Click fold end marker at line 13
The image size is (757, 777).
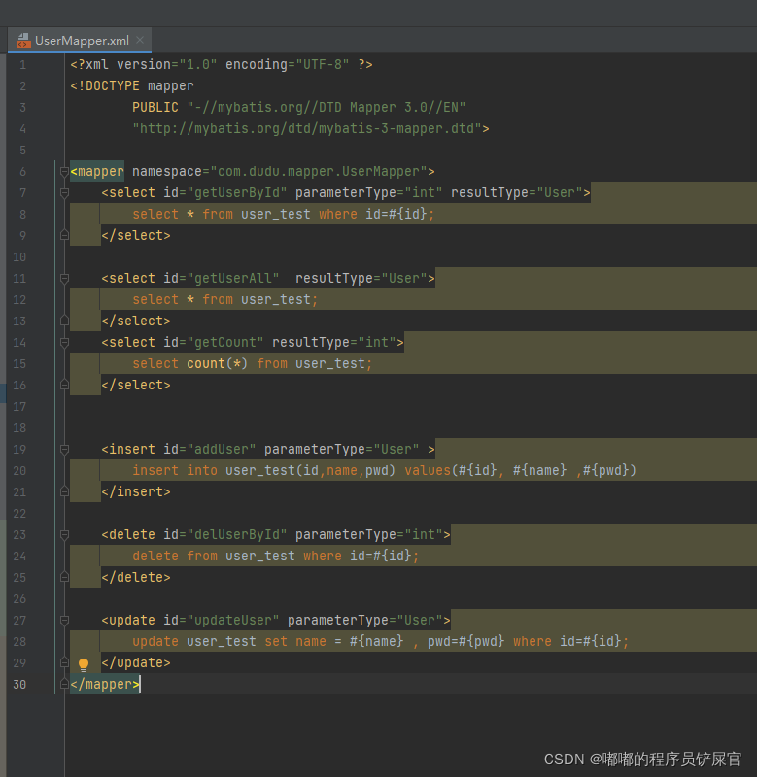coord(64,321)
